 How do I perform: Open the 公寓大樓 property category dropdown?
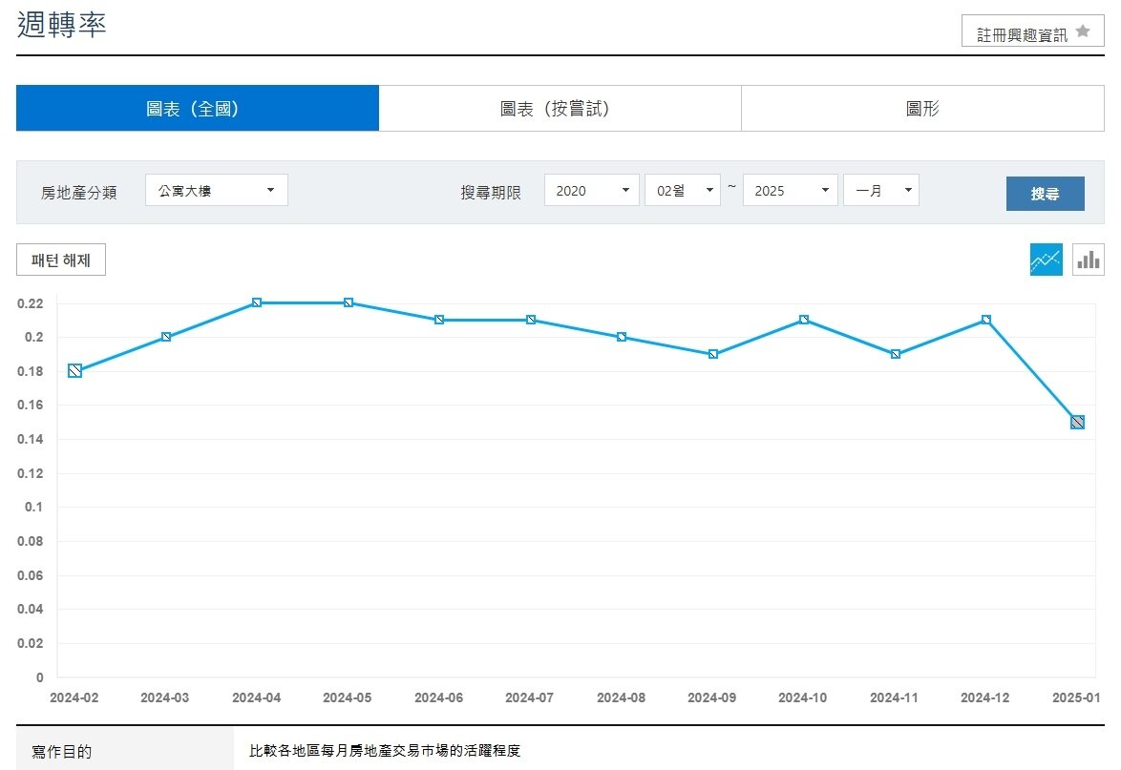click(216, 190)
